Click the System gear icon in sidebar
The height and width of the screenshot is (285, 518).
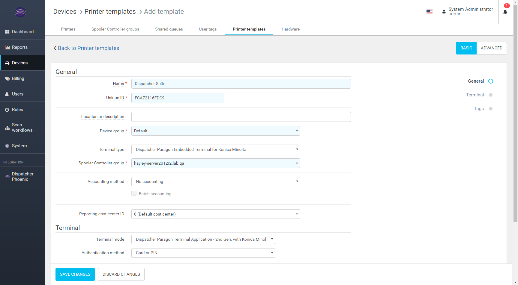[x=7, y=146]
